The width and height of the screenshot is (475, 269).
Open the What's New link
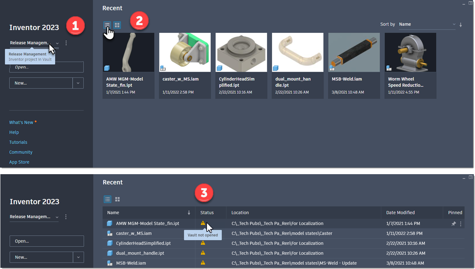coord(21,122)
